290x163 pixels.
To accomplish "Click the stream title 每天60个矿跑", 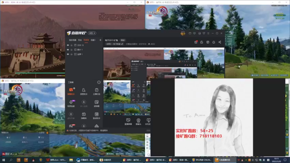I will (x=112, y=40).
